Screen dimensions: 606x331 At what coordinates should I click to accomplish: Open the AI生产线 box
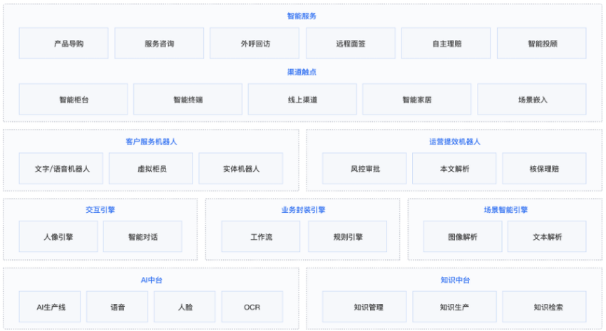50,307
